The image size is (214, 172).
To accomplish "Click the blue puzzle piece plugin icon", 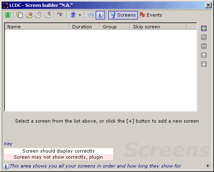I will (x=73, y=15).
